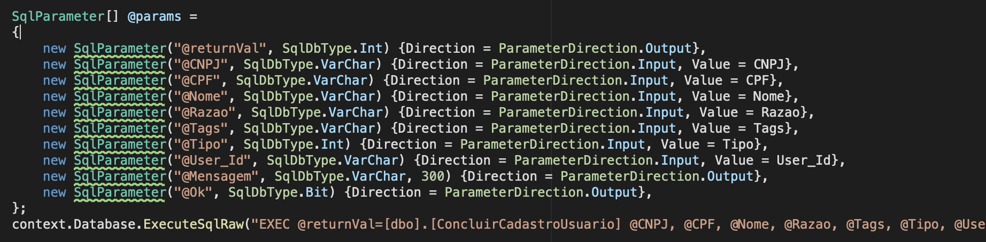
Task: Click ConcluirCadastroUsuario in the SQL string
Action: coord(526,224)
